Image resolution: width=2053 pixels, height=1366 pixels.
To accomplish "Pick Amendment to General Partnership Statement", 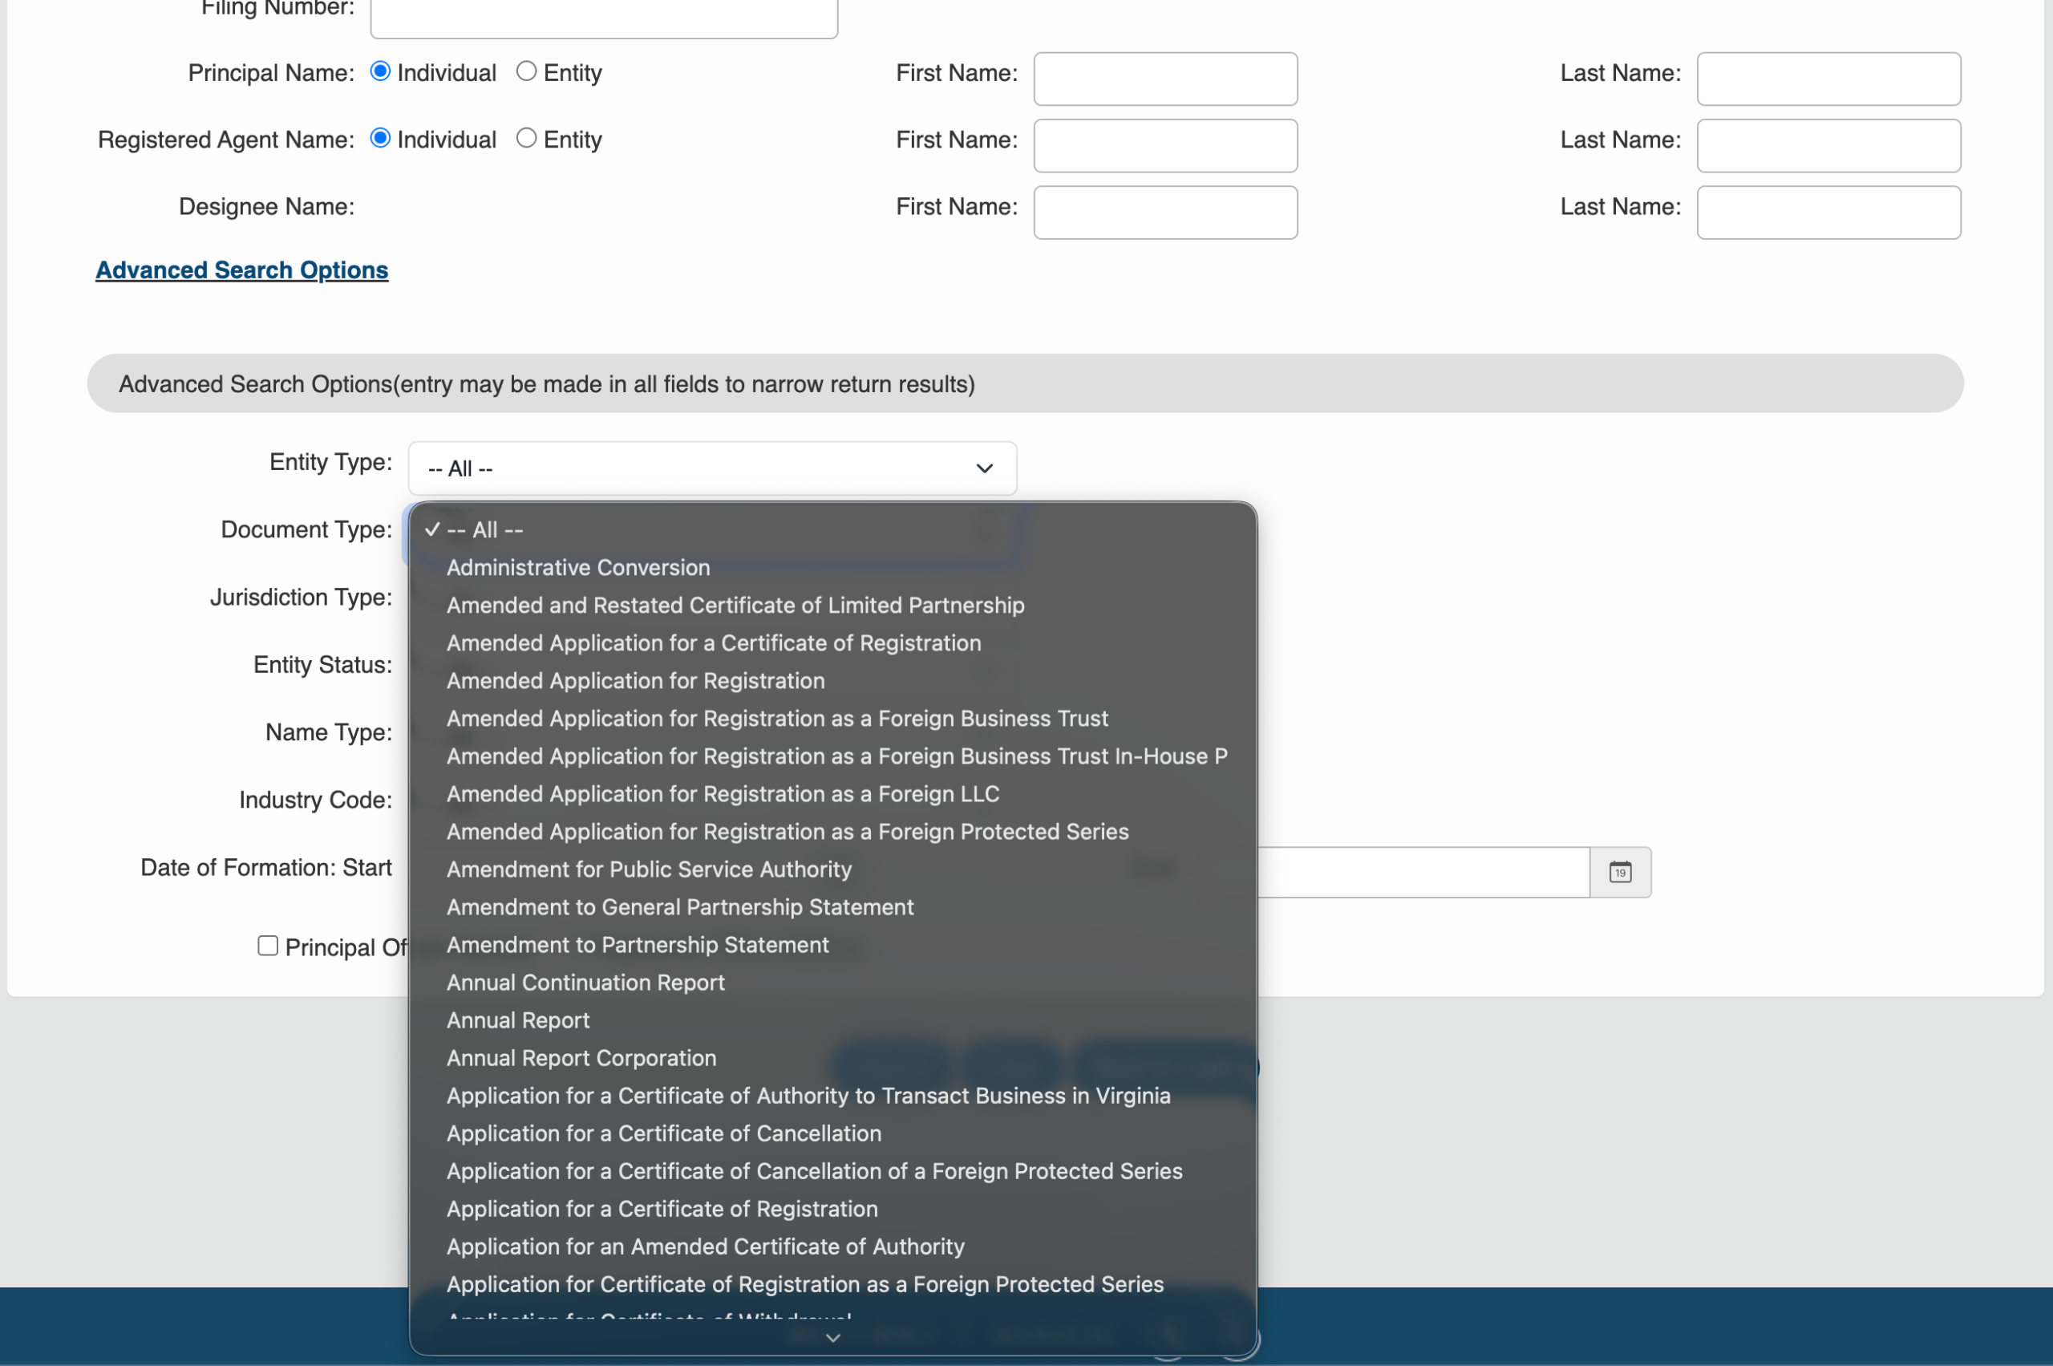I will click(x=832, y=907).
